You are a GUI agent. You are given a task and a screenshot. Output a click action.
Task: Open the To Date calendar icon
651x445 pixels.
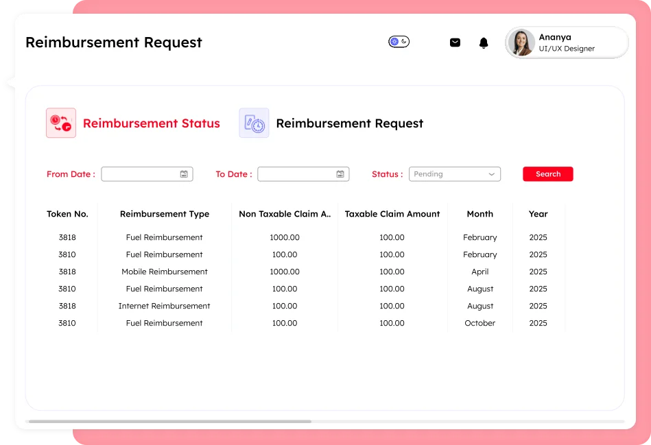(340, 174)
